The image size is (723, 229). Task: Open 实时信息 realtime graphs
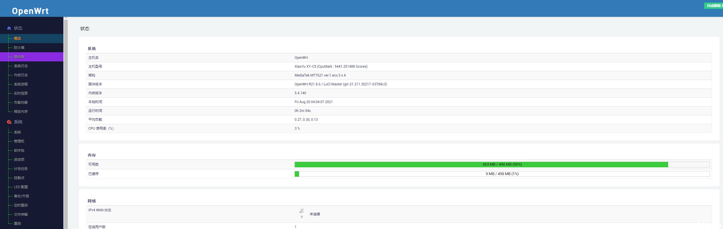(x=21, y=93)
